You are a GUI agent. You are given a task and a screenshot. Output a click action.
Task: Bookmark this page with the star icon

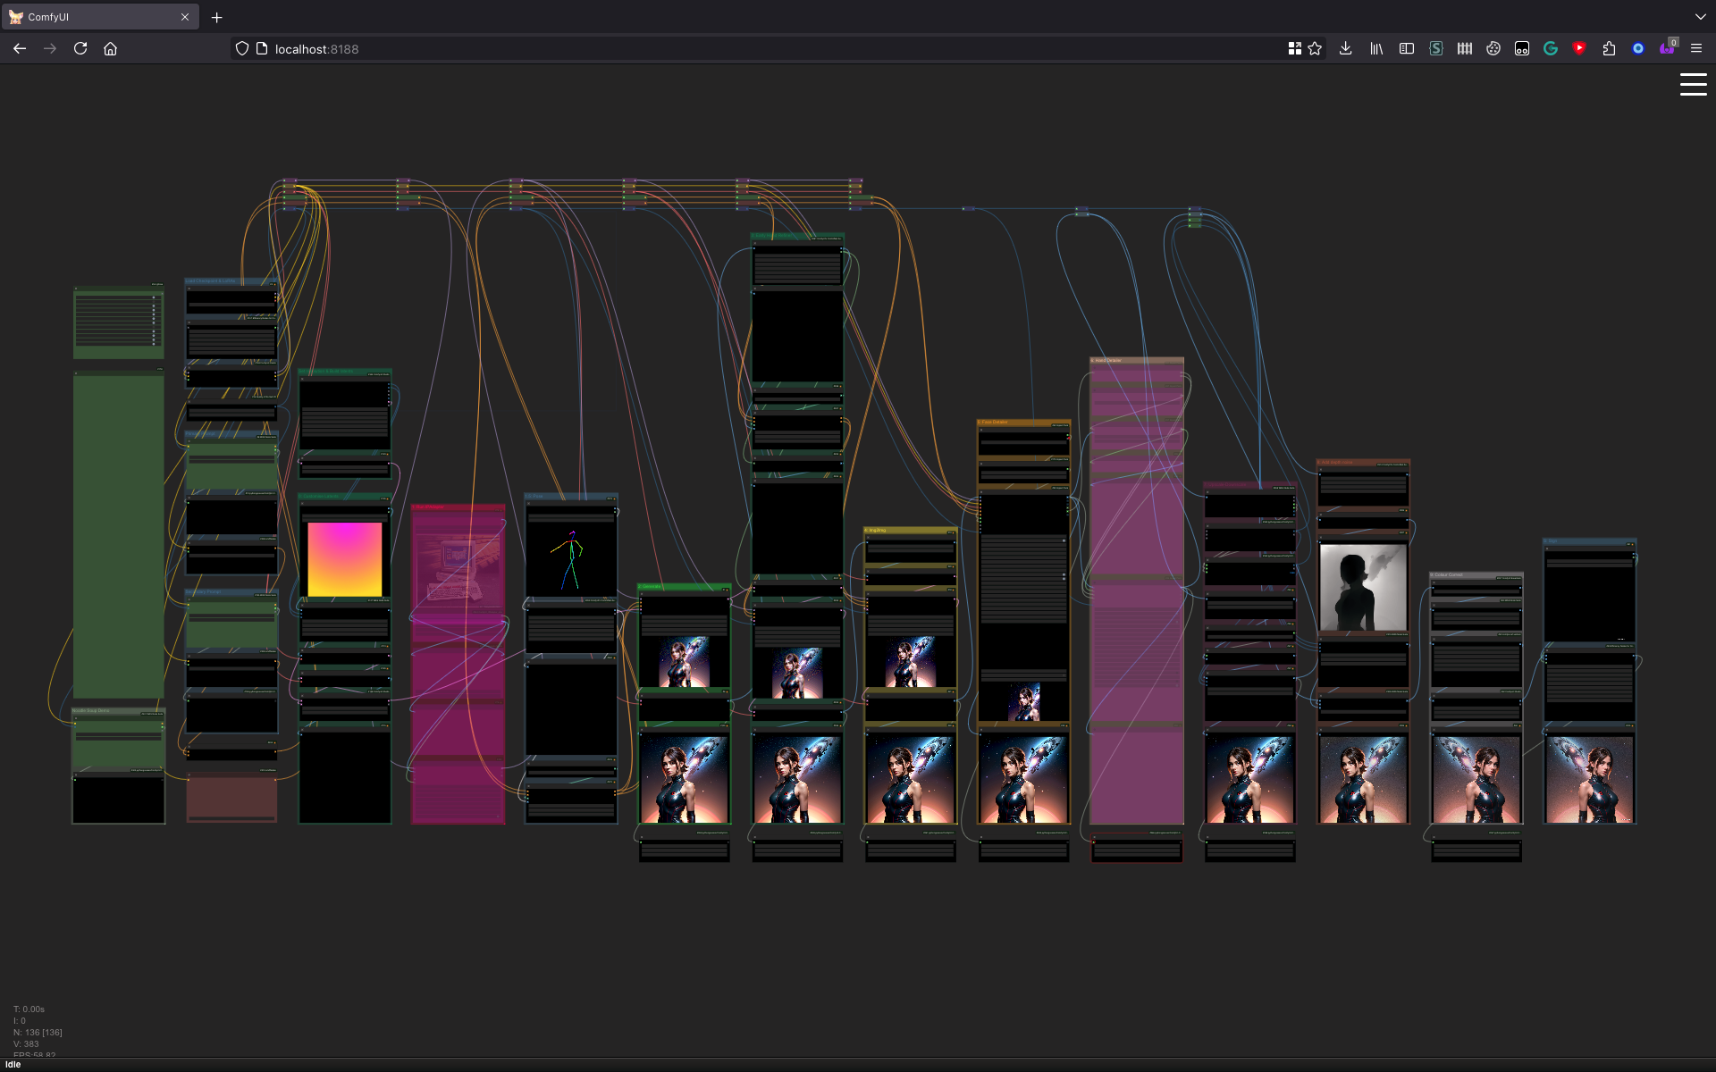[1315, 49]
